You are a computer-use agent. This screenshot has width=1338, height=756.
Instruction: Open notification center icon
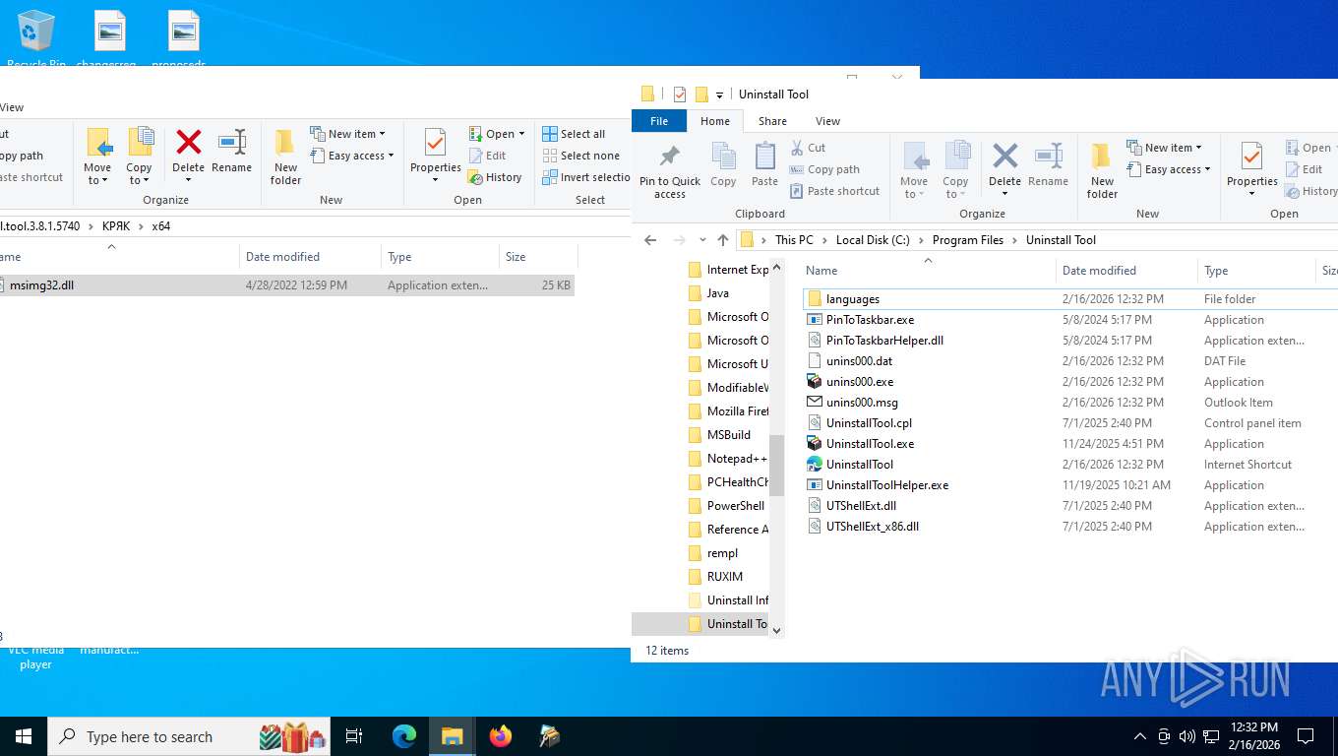point(1306,736)
